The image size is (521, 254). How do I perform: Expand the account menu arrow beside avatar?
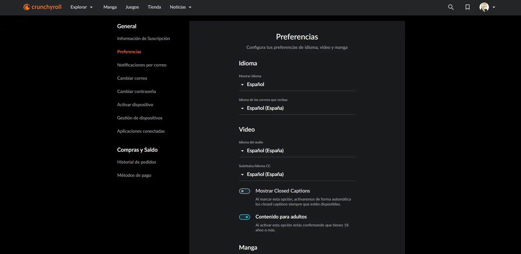494,7
